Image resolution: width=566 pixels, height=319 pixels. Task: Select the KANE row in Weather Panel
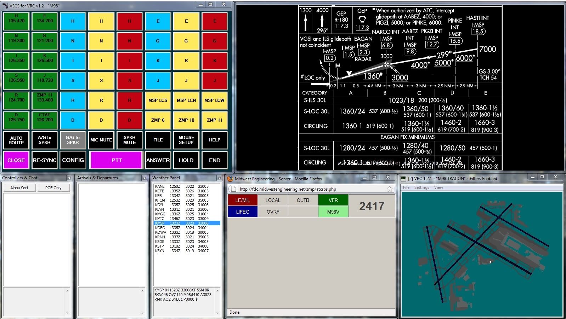(x=187, y=186)
